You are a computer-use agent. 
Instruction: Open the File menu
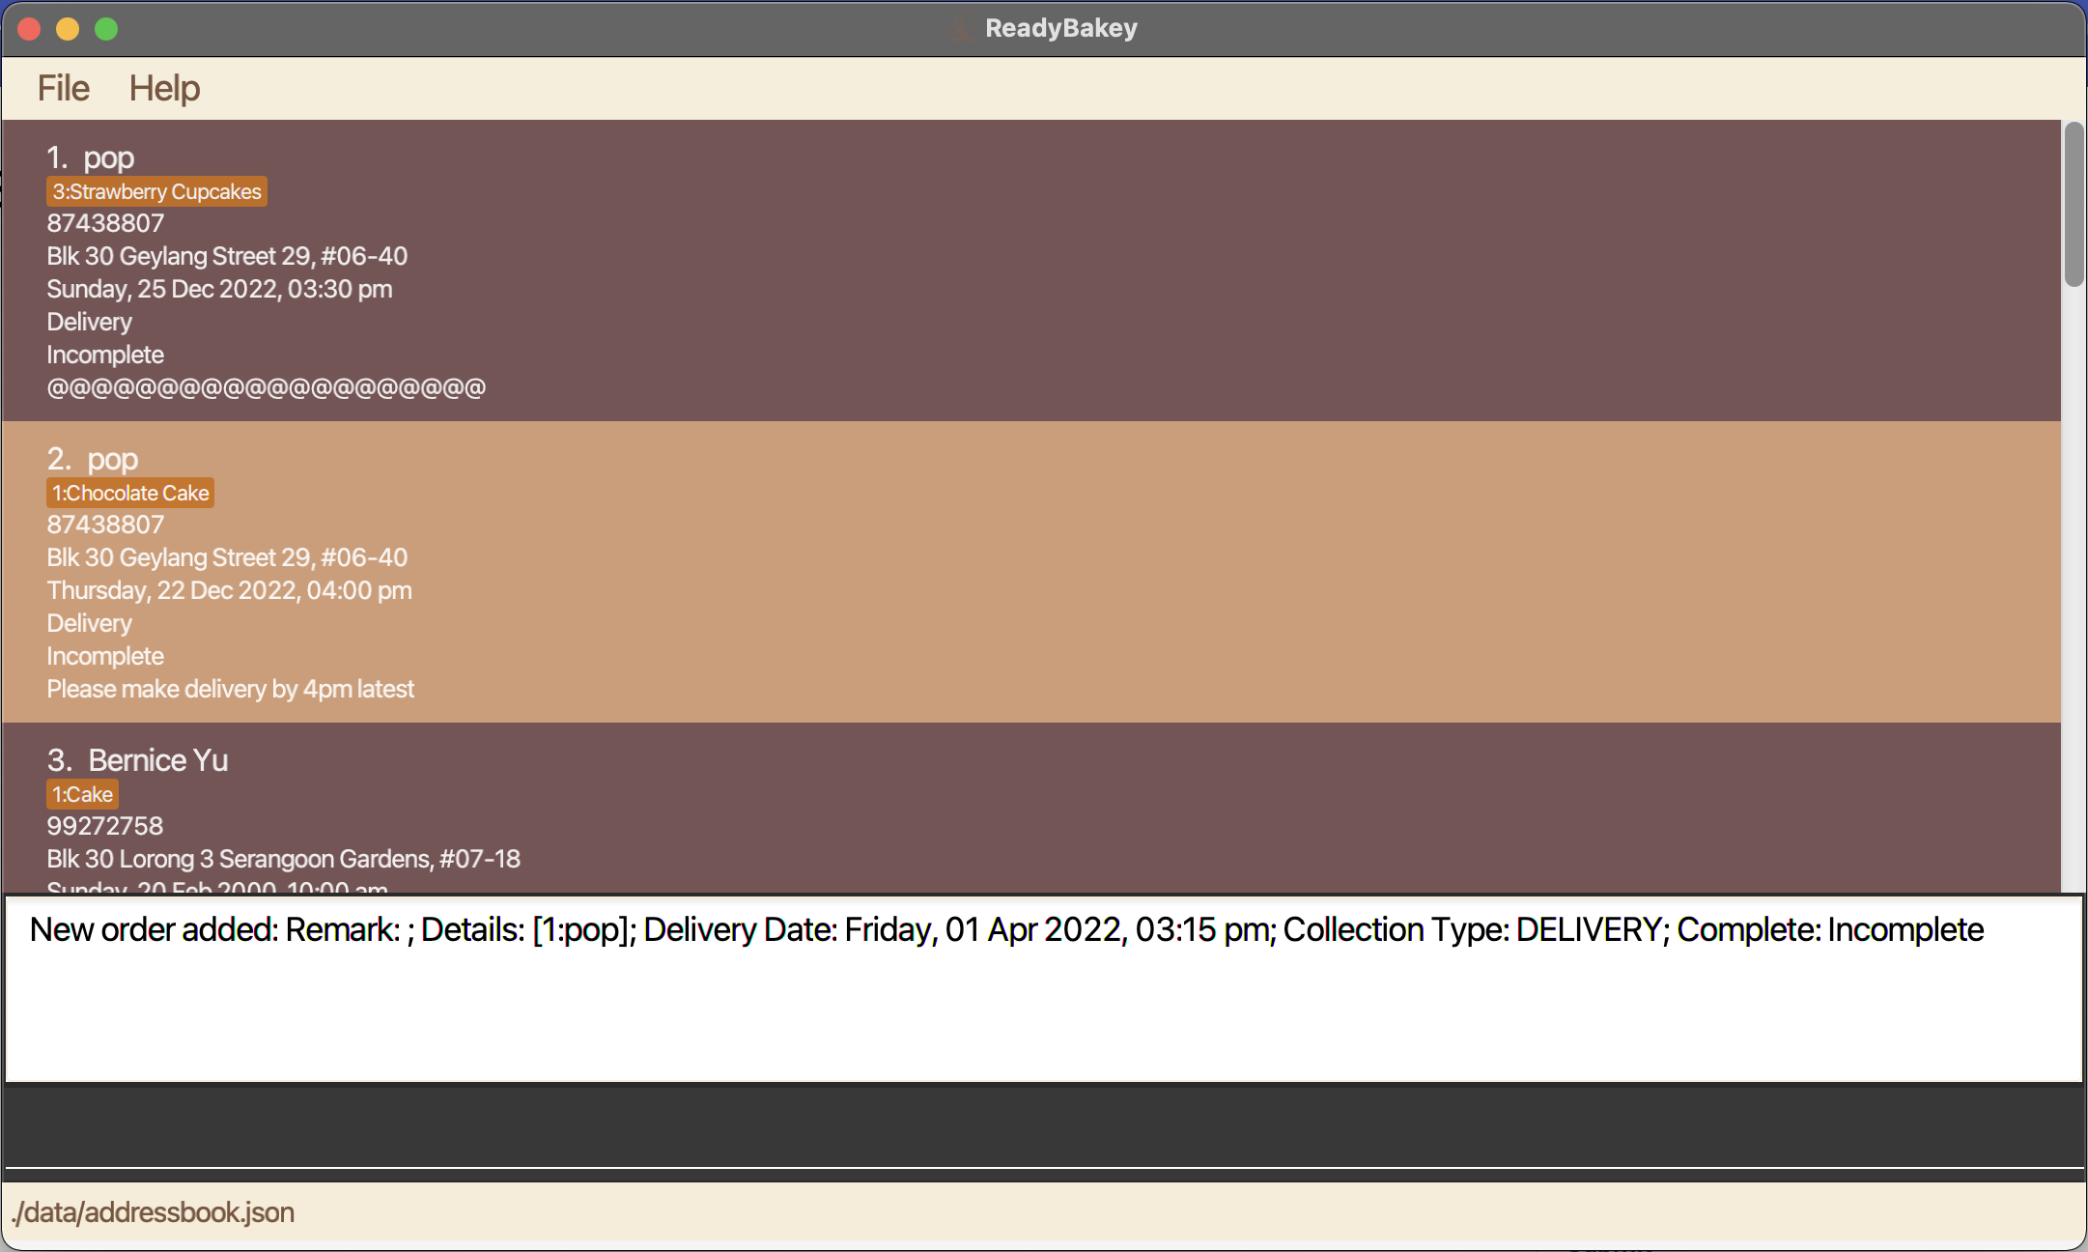click(x=63, y=88)
